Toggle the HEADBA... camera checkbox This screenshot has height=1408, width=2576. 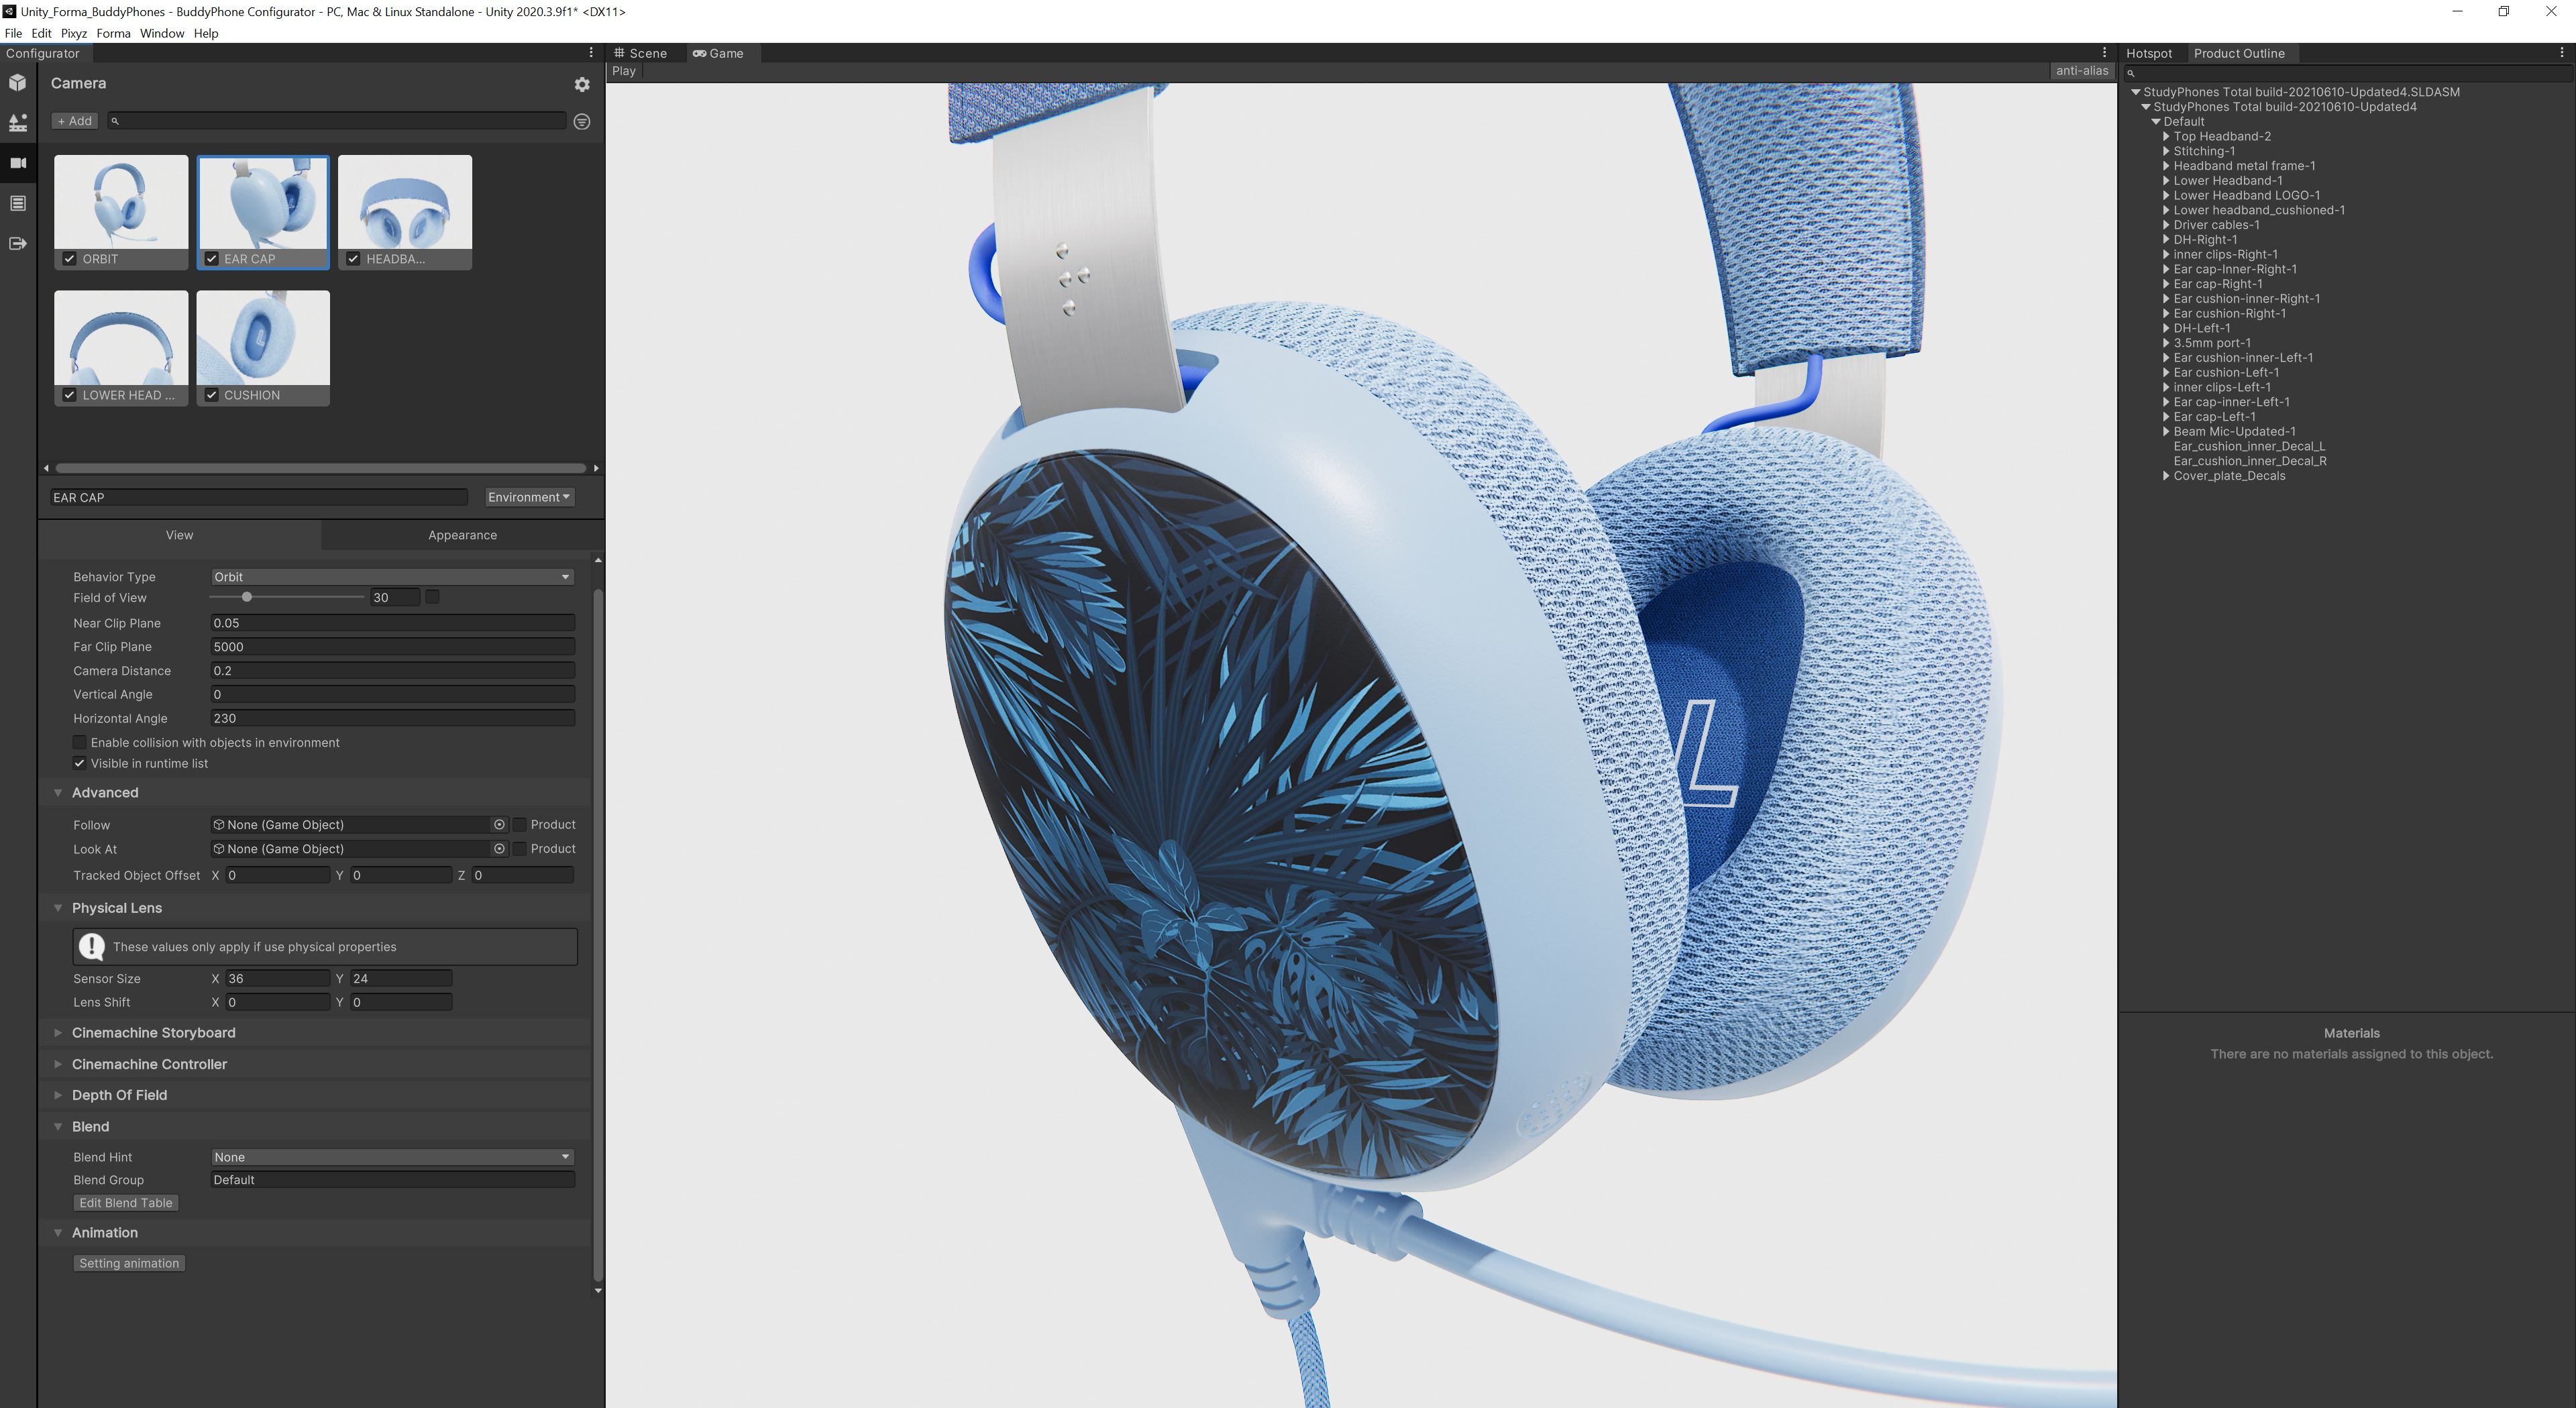point(353,259)
